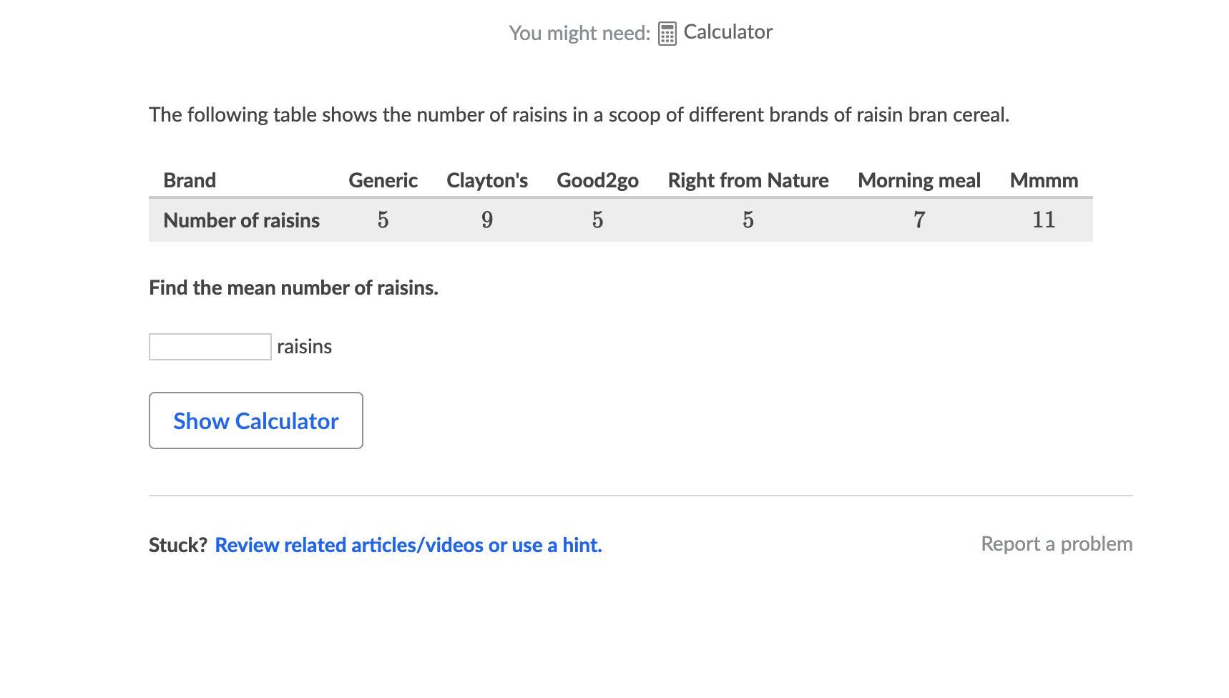The width and height of the screenshot is (1229, 698).
Task: Click the 'Calculator' label beside the icon
Action: click(x=728, y=32)
